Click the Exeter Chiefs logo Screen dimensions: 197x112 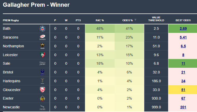[42, 98]
